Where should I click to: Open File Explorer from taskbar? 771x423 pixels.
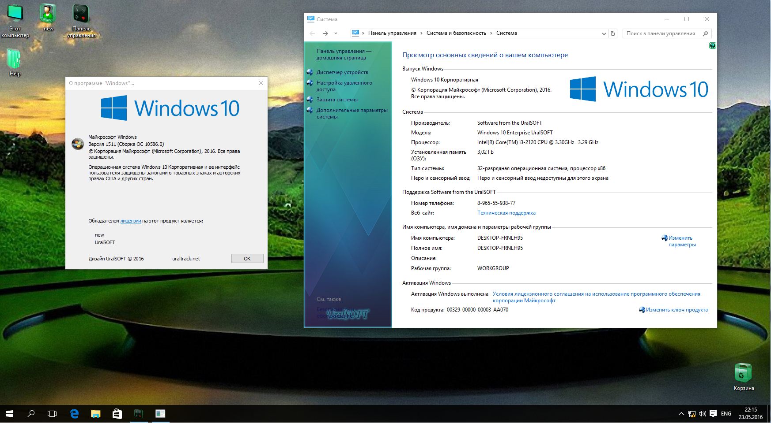click(x=95, y=414)
